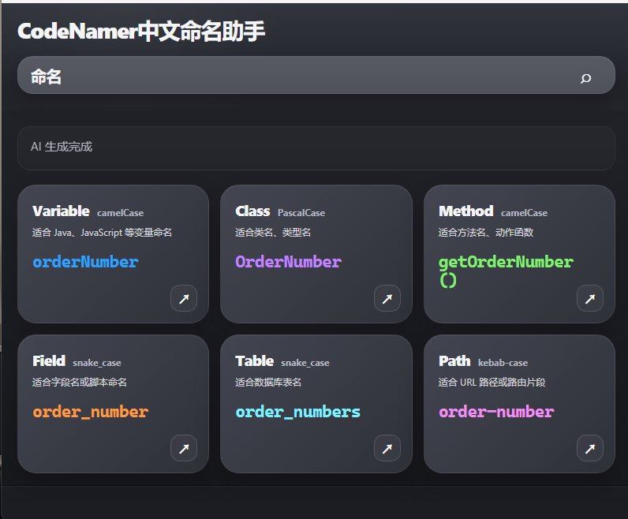
Task: Select the pink order-number path name
Action: tap(496, 412)
